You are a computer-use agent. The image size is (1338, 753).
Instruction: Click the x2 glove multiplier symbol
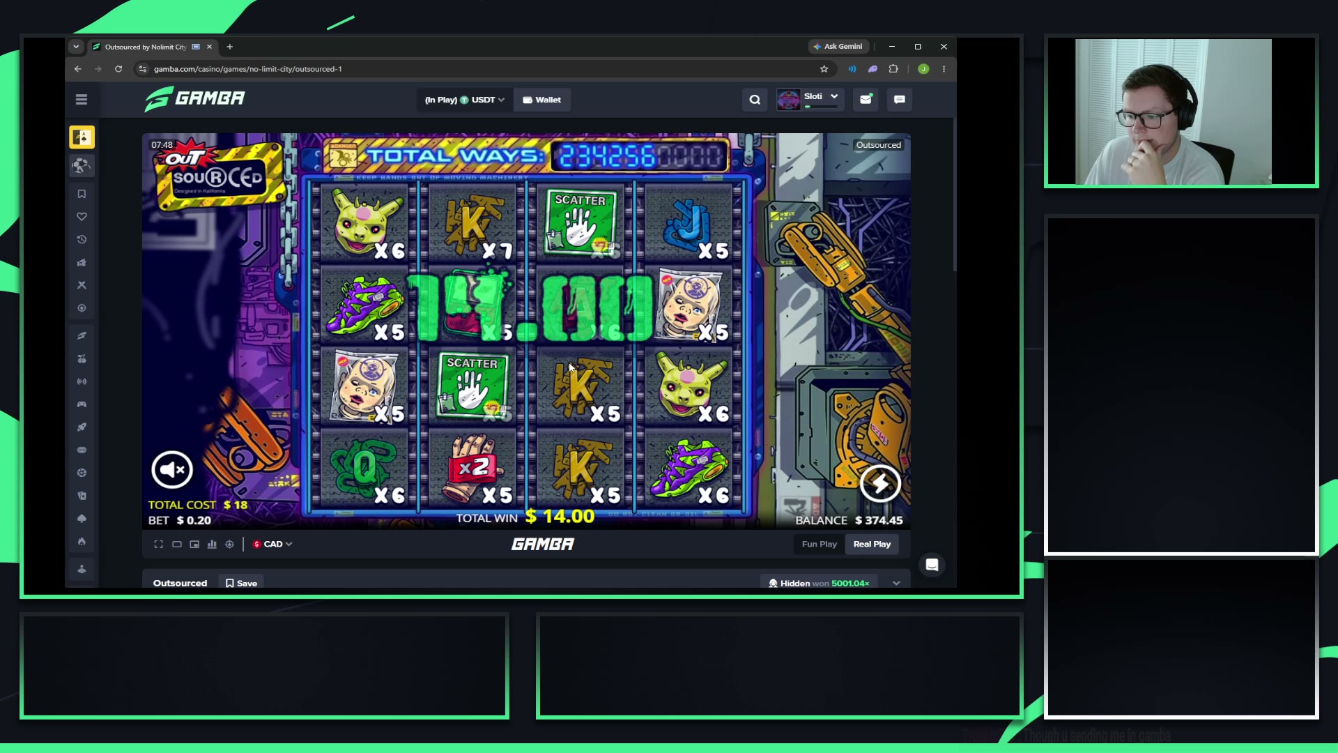(474, 469)
